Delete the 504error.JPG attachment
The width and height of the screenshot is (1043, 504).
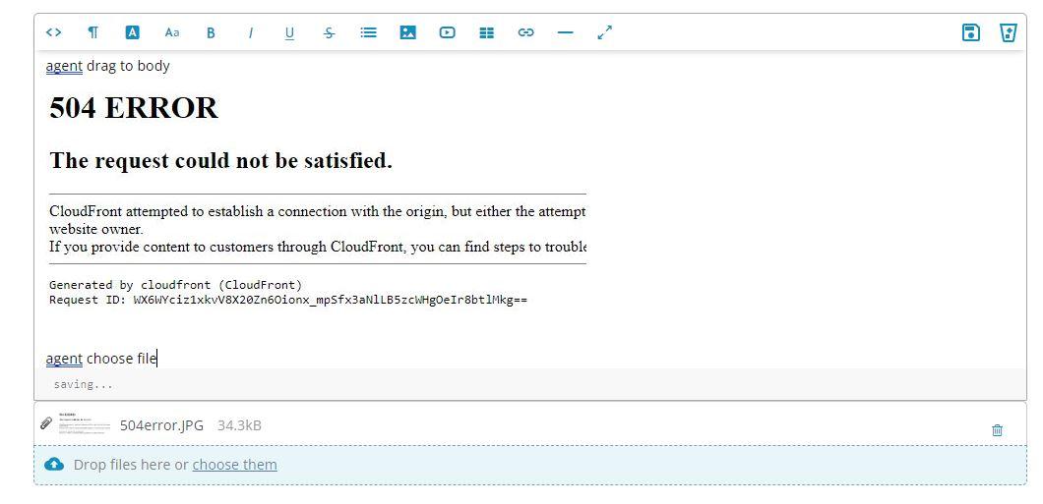point(997,429)
